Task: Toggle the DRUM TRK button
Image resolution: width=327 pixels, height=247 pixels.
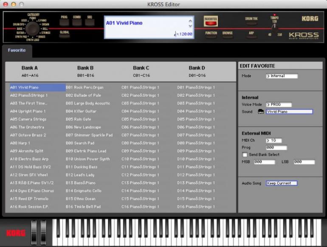Action: (251, 22)
